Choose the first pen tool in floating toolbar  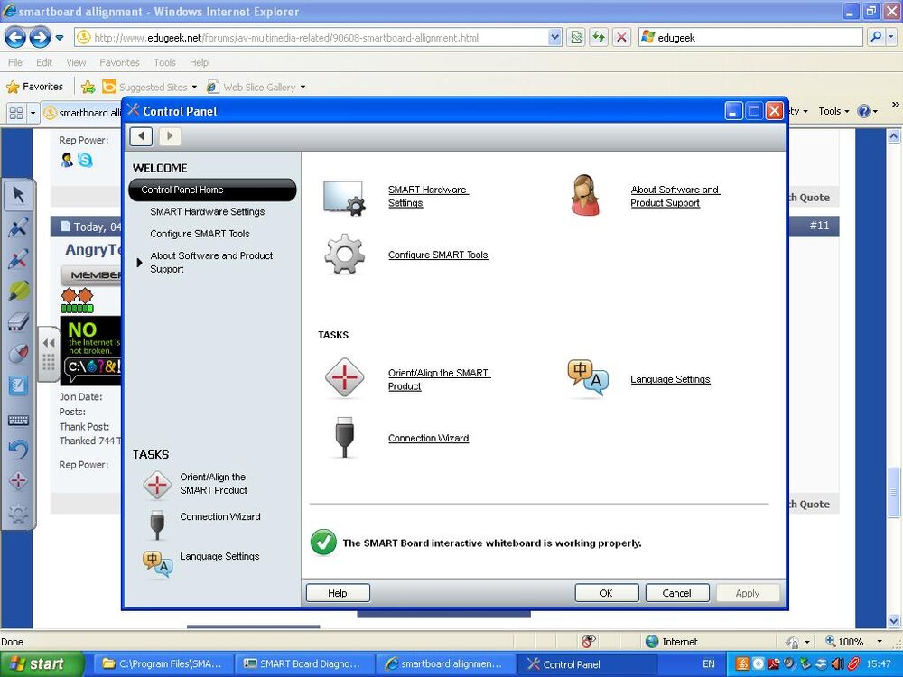click(18, 227)
